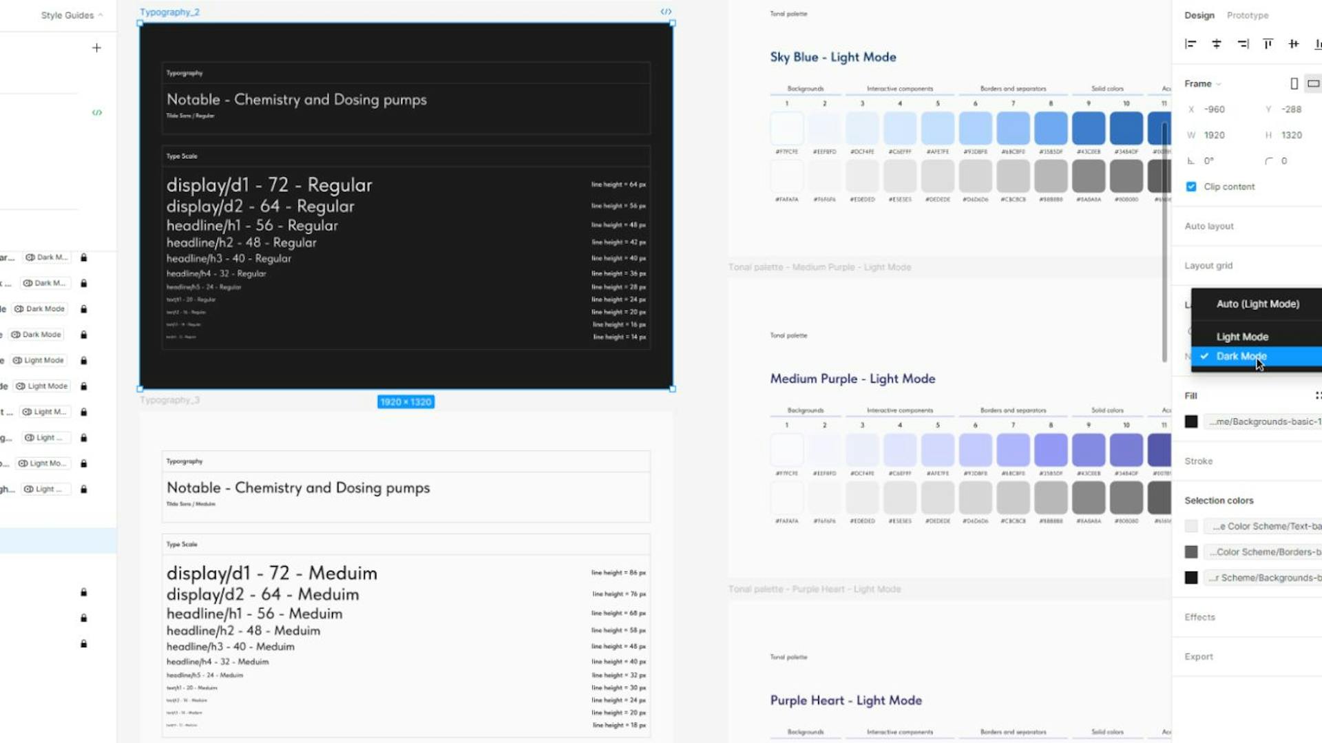Uncheck the Clip content checkbox

[1191, 187]
